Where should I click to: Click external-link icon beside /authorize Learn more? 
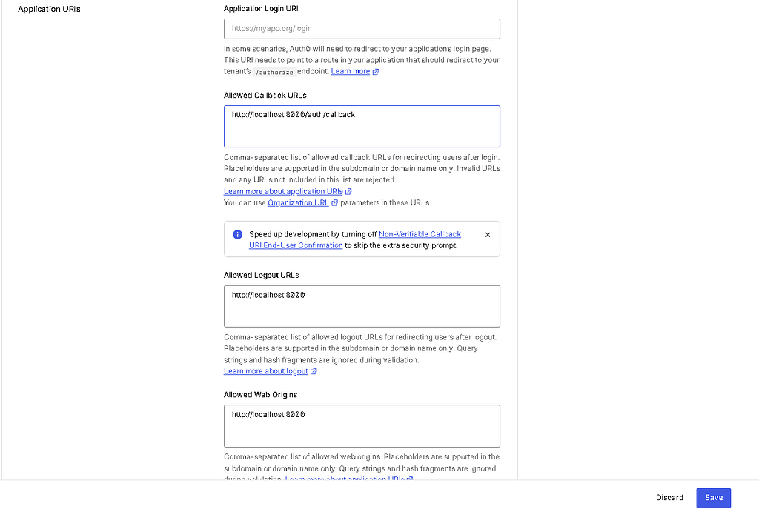point(376,72)
